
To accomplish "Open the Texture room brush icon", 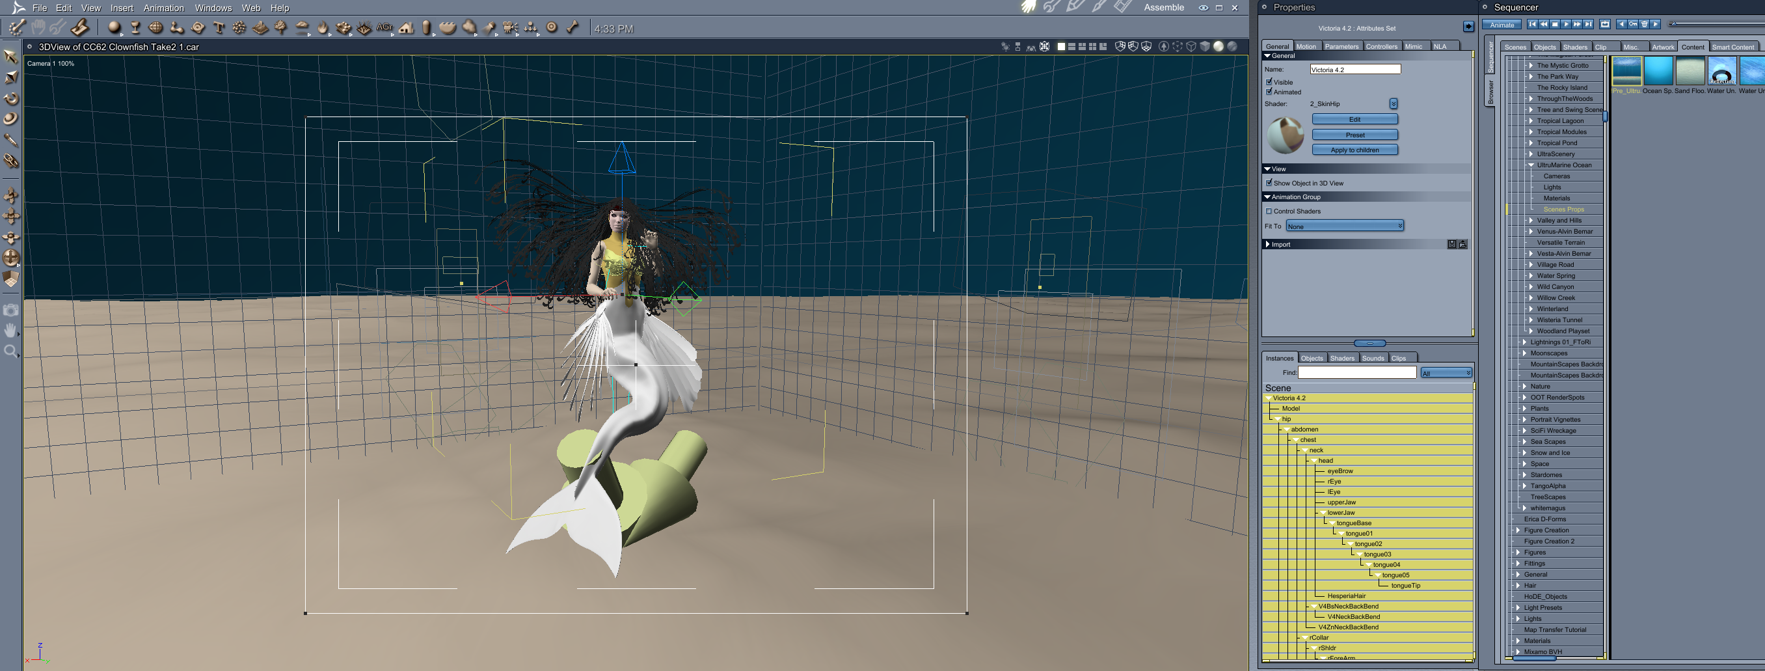I will [x=1098, y=7].
